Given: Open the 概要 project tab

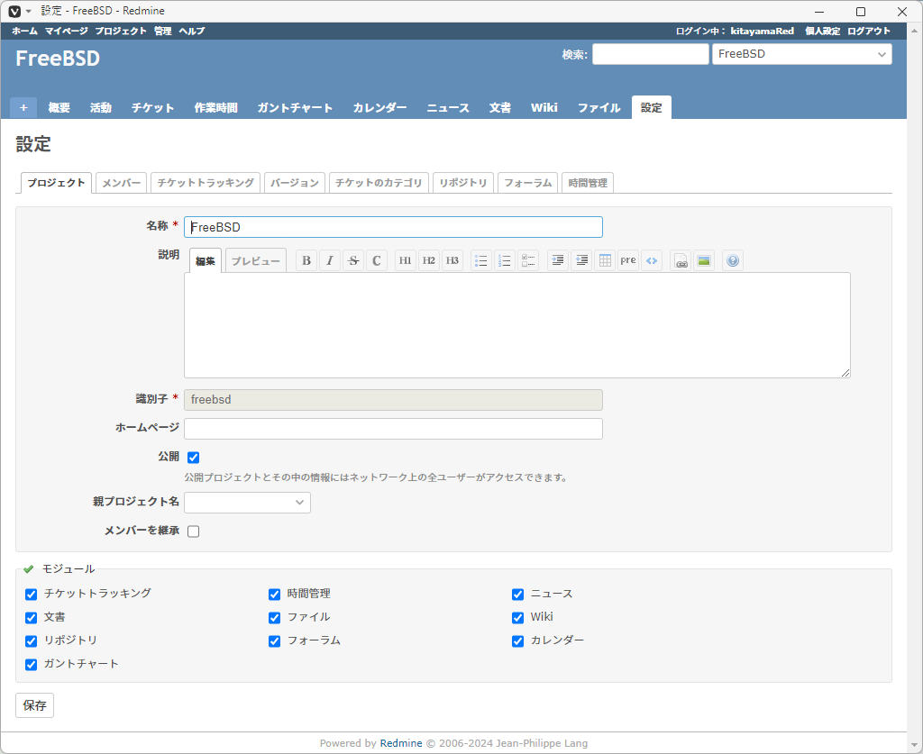Looking at the screenshot, I should [x=59, y=107].
